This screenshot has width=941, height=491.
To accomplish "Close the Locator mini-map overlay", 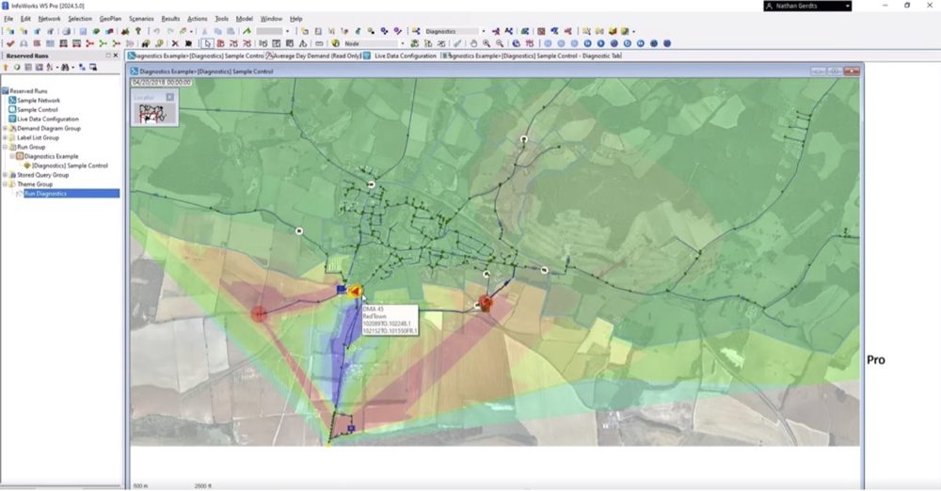I will (x=170, y=97).
